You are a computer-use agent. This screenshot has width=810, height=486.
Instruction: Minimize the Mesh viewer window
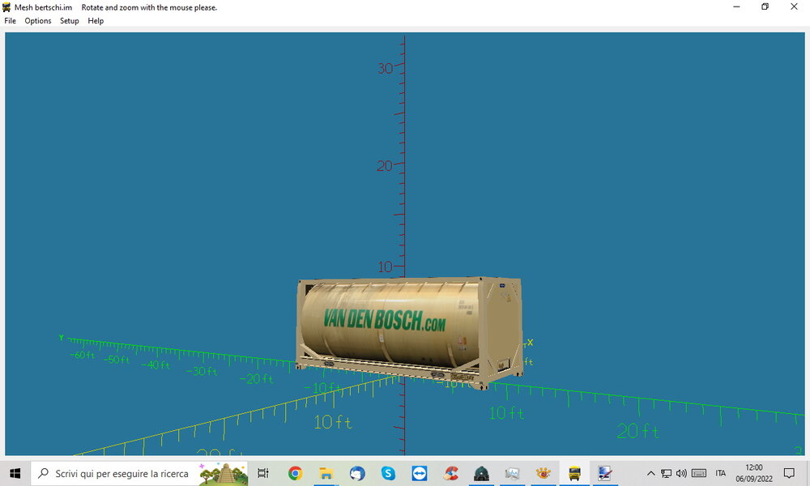[x=736, y=6]
